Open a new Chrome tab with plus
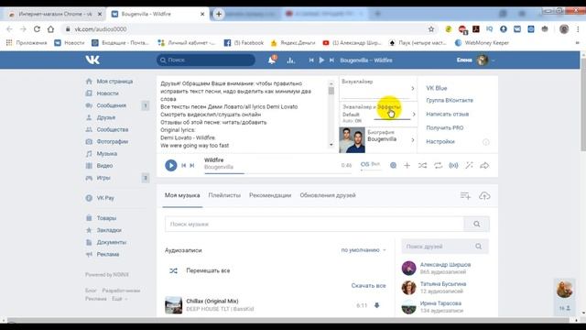Viewport: 586px width, 330px height. (x=219, y=14)
